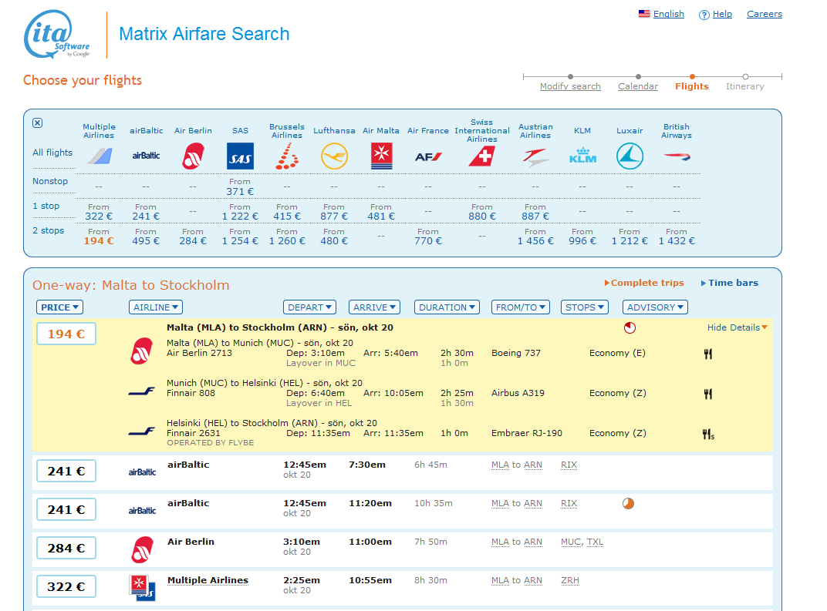This screenshot has height=611, width=827.
Task: Expand the STOPS filter dropdown
Action: pos(584,307)
